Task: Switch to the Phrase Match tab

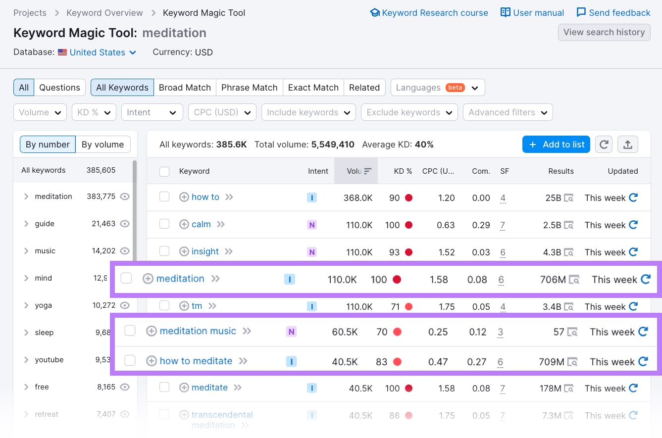Action: point(249,88)
